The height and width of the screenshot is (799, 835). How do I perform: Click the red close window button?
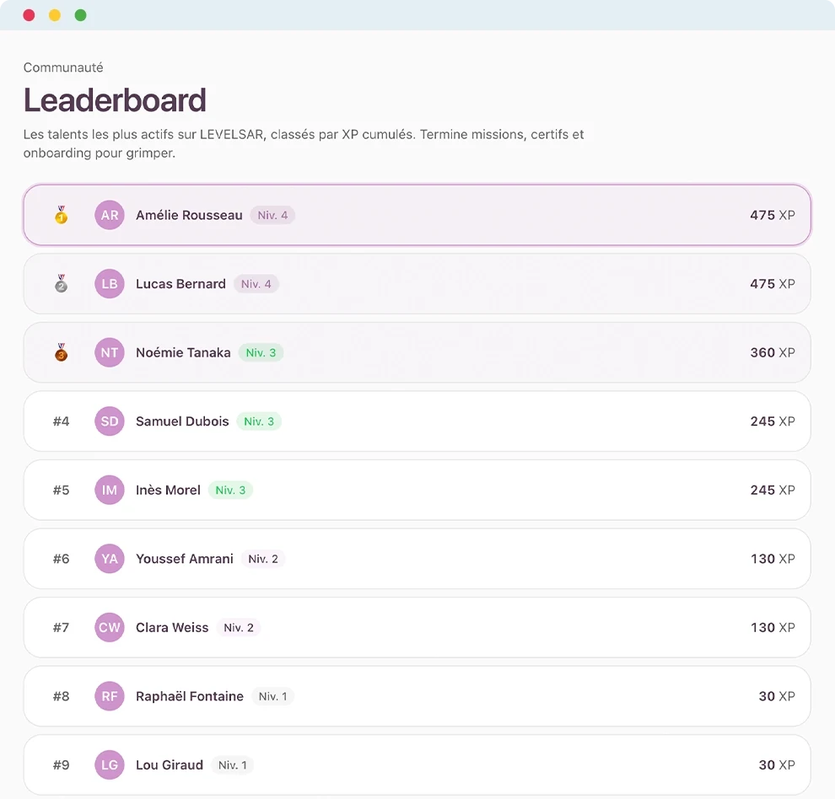click(x=30, y=15)
